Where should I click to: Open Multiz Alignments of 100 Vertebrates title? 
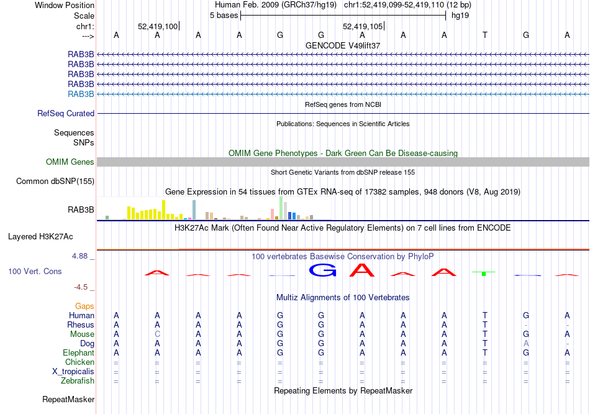[x=343, y=298]
